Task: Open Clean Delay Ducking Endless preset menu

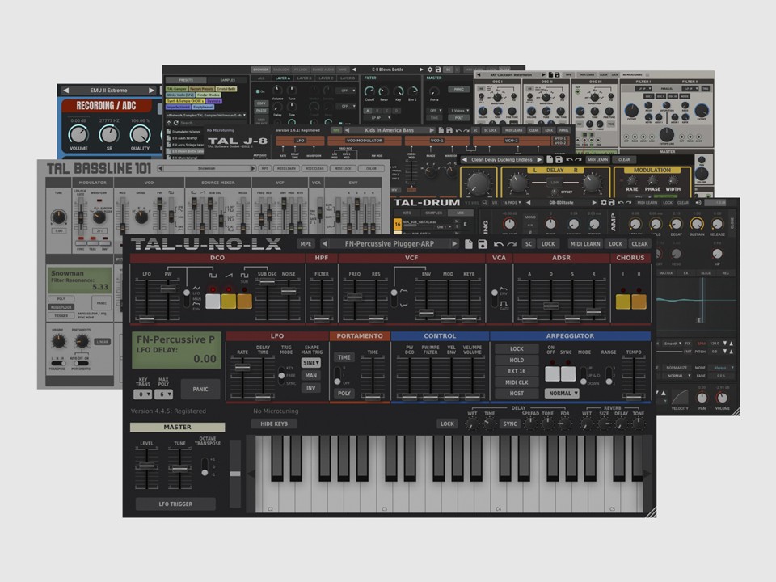Action: click(x=502, y=160)
